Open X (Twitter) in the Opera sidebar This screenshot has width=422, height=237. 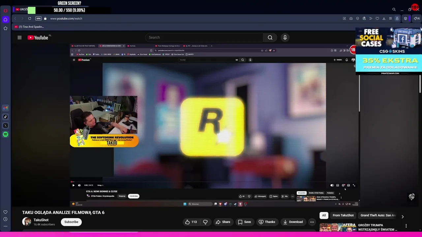point(5,125)
